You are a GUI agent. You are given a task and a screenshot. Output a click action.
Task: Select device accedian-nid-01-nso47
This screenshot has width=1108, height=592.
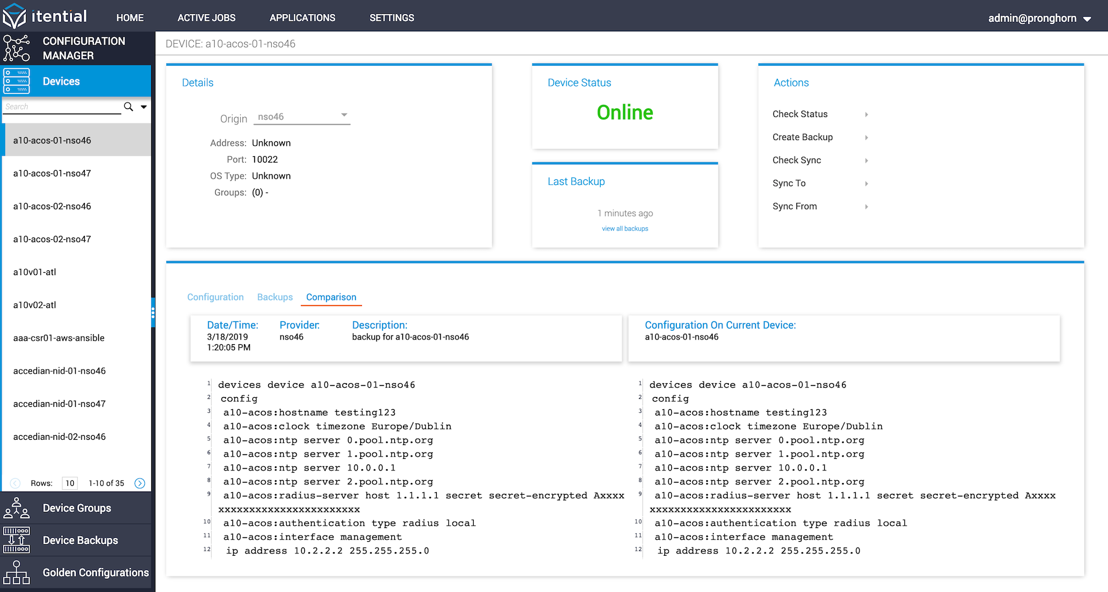click(x=77, y=404)
